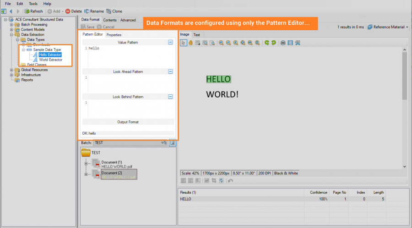Collapse the Value Pattern section
412x228 pixels.
170,42
